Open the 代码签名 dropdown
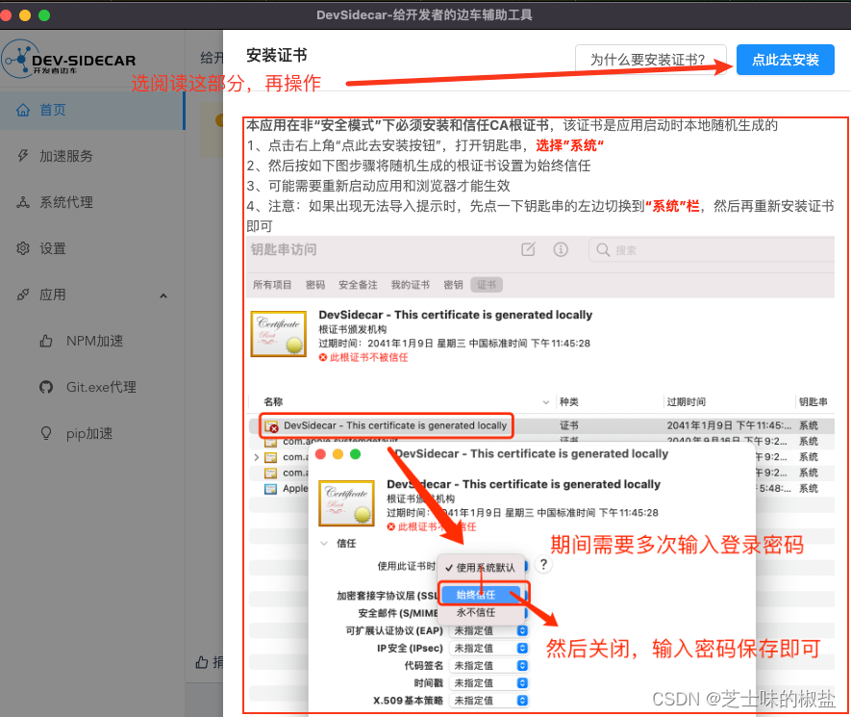851x717 pixels. tap(489, 665)
